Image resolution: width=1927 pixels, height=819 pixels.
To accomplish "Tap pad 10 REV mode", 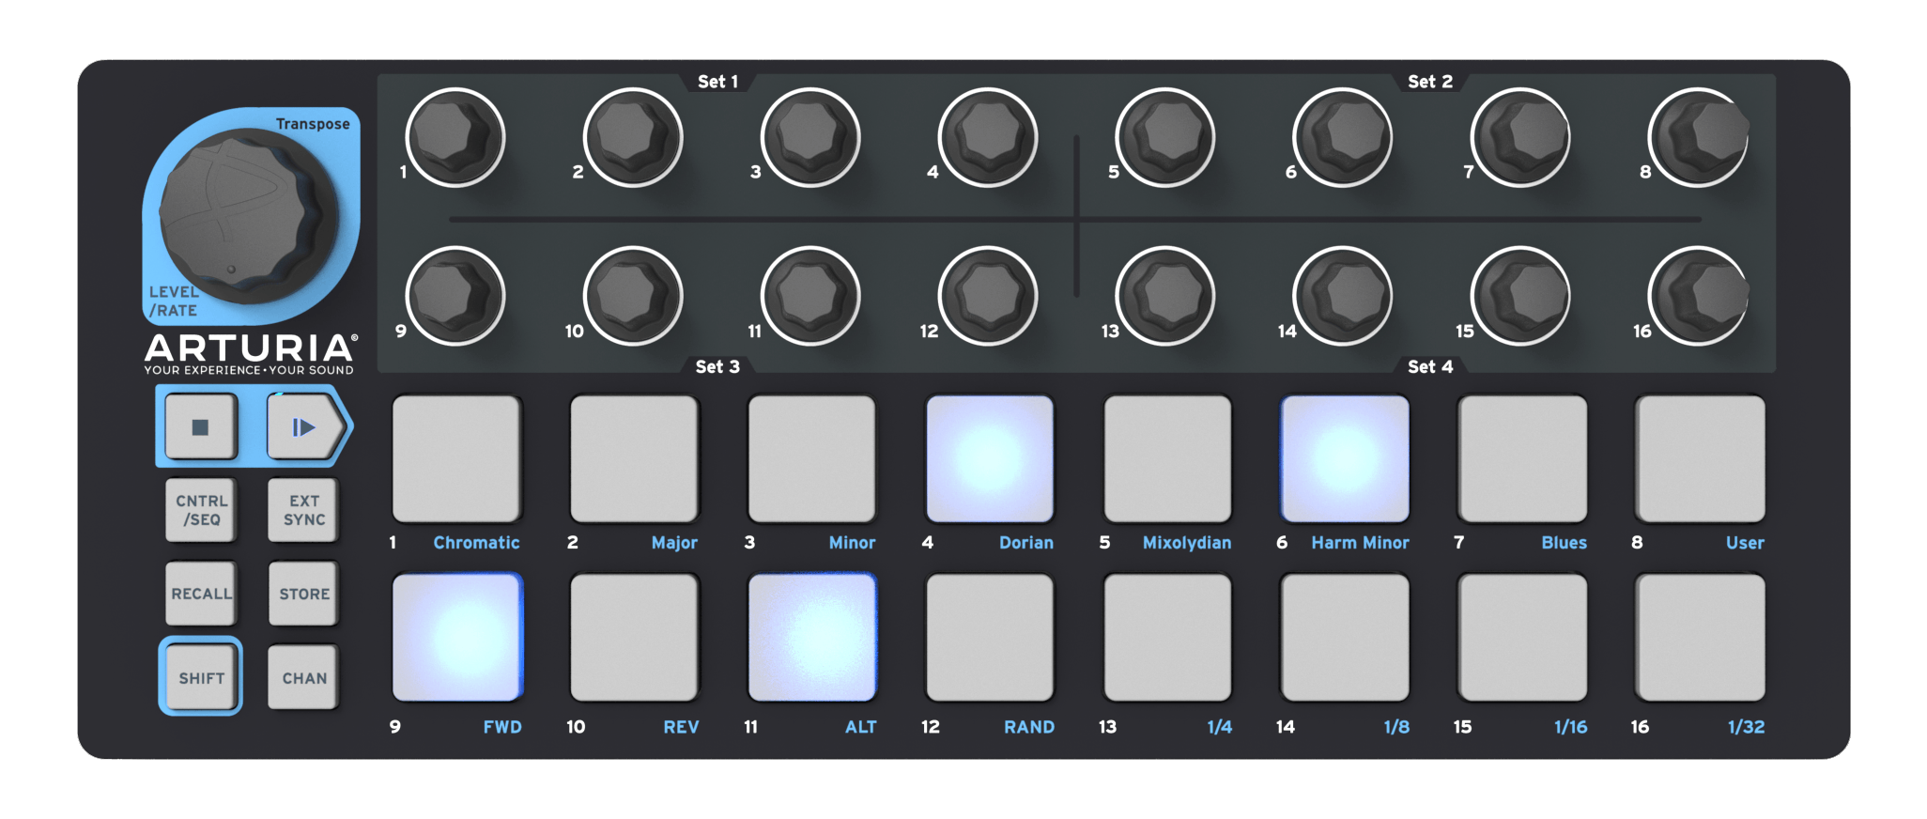I will click(634, 638).
